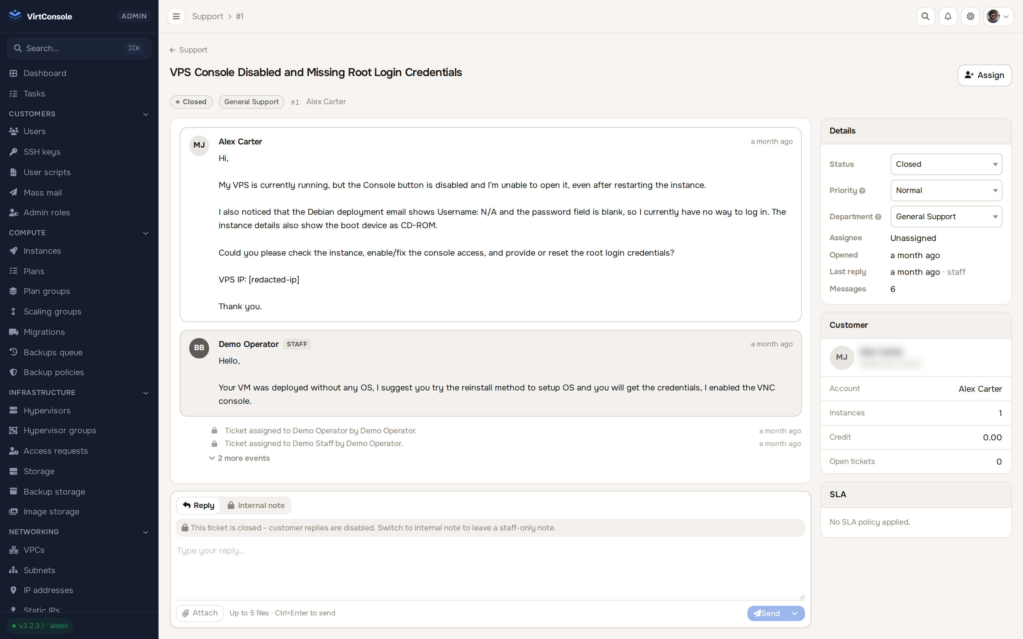Open the Send options dropdown arrow
The image size is (1023, 639).
coord(795,613)
